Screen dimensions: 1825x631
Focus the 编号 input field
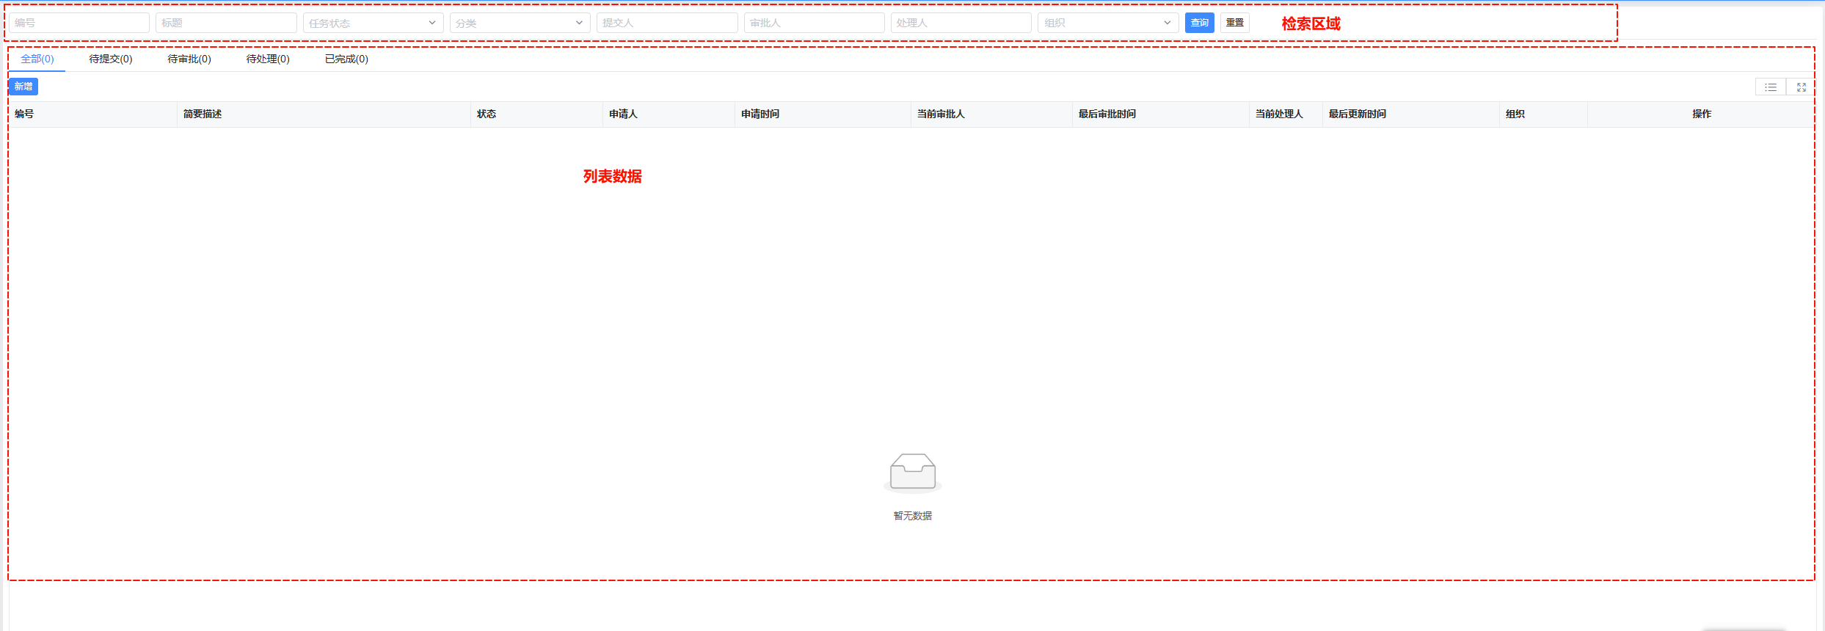pyautogui.click(x=79, y=23)
